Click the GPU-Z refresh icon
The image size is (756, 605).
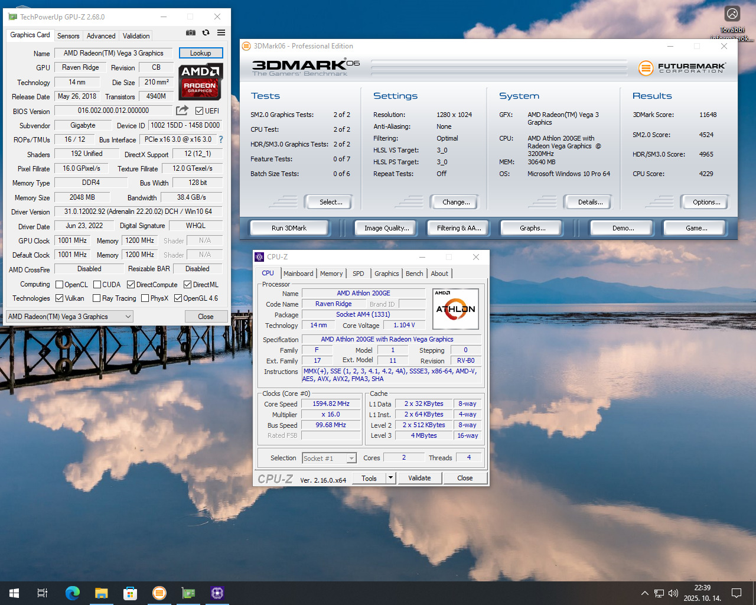[206, 33]
